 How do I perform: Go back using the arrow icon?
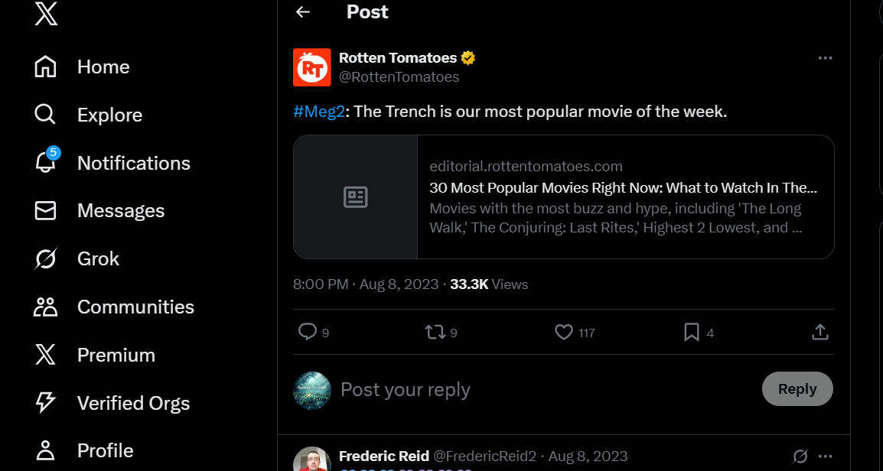point(303,11)
